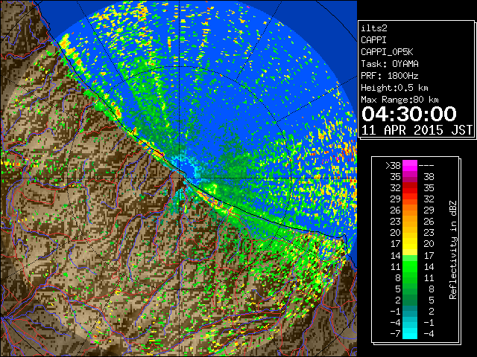
Task: Pick the bright green 11–14 dBZ swatch
Action: (410, 266)
